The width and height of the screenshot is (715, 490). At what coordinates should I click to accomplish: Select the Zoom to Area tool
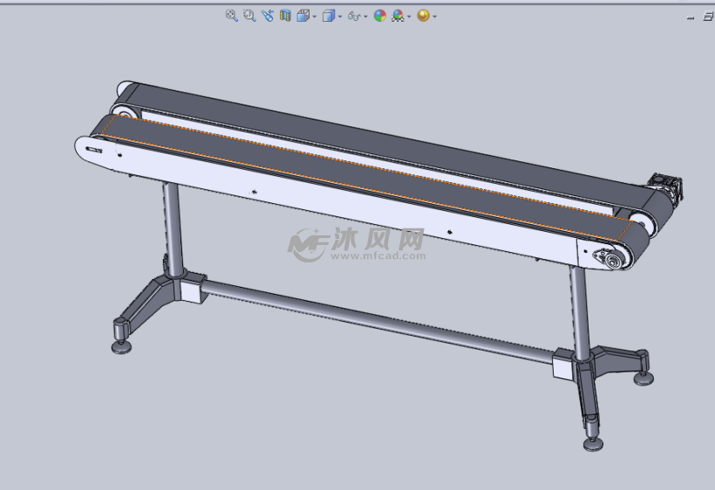tap(249, 16)
